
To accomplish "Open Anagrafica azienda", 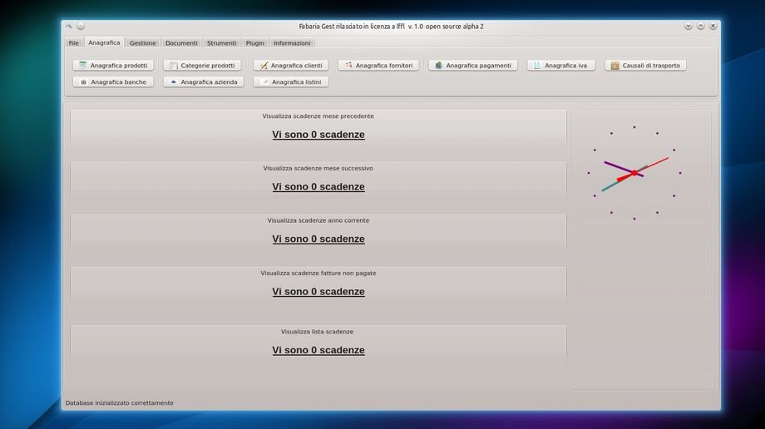I will [204, 82].
